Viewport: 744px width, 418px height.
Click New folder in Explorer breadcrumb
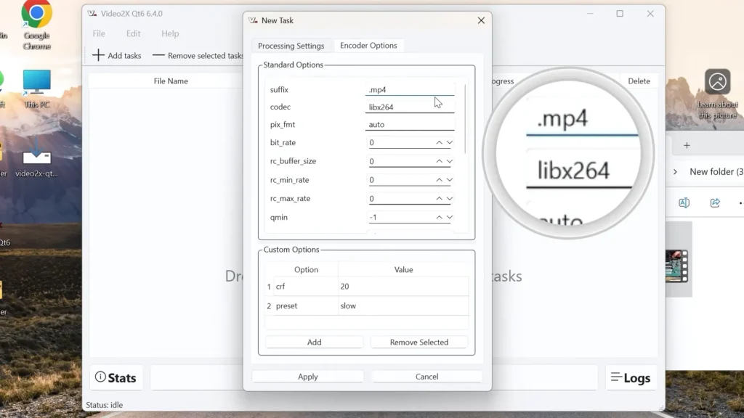click(x=716, y=171)
